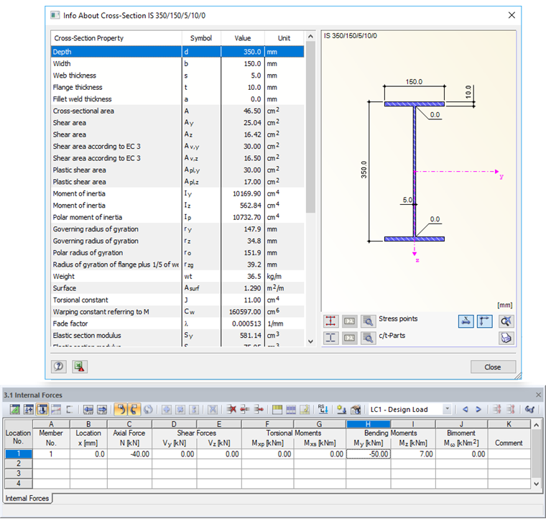The image size is (546, 524).
Task: Click load icon with yellow star
Action: (x=341, y=410)
